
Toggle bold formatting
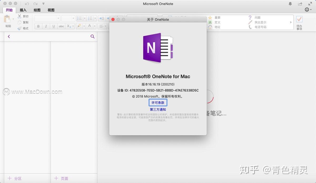38,26
